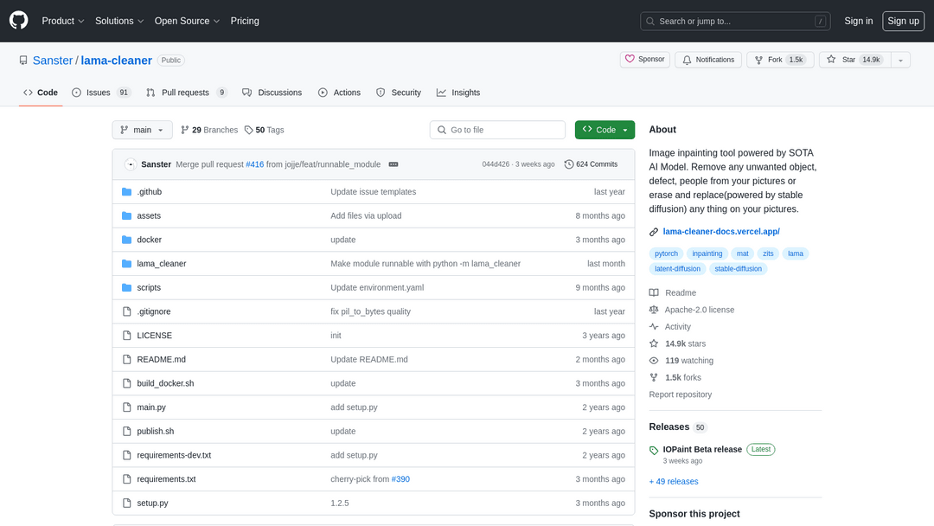Viewport: 934px width, 526px height.
Task: Click the scripts folder icon
Action: [126, 287]
